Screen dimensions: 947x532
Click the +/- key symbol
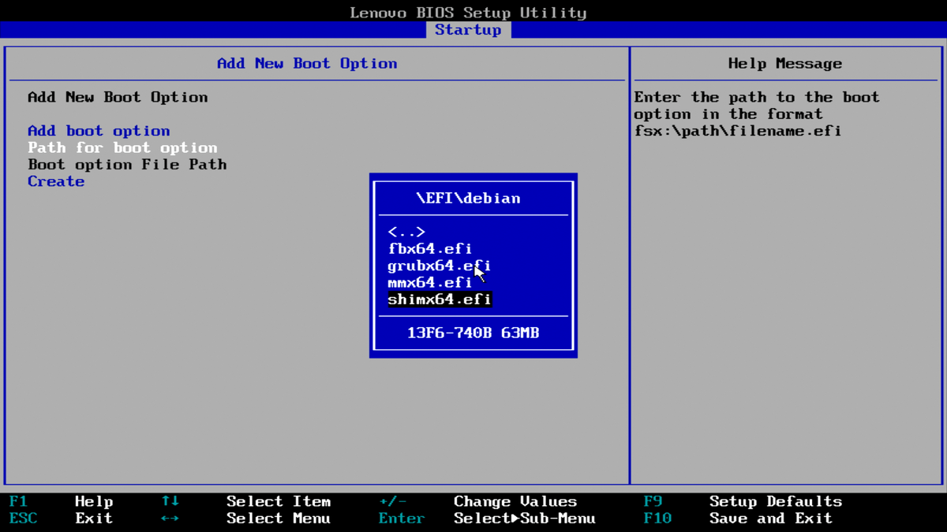point(392,501)
